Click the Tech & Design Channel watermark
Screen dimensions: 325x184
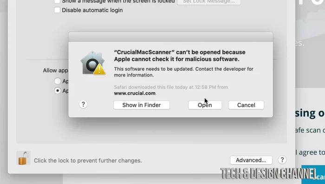pos(269,173)
